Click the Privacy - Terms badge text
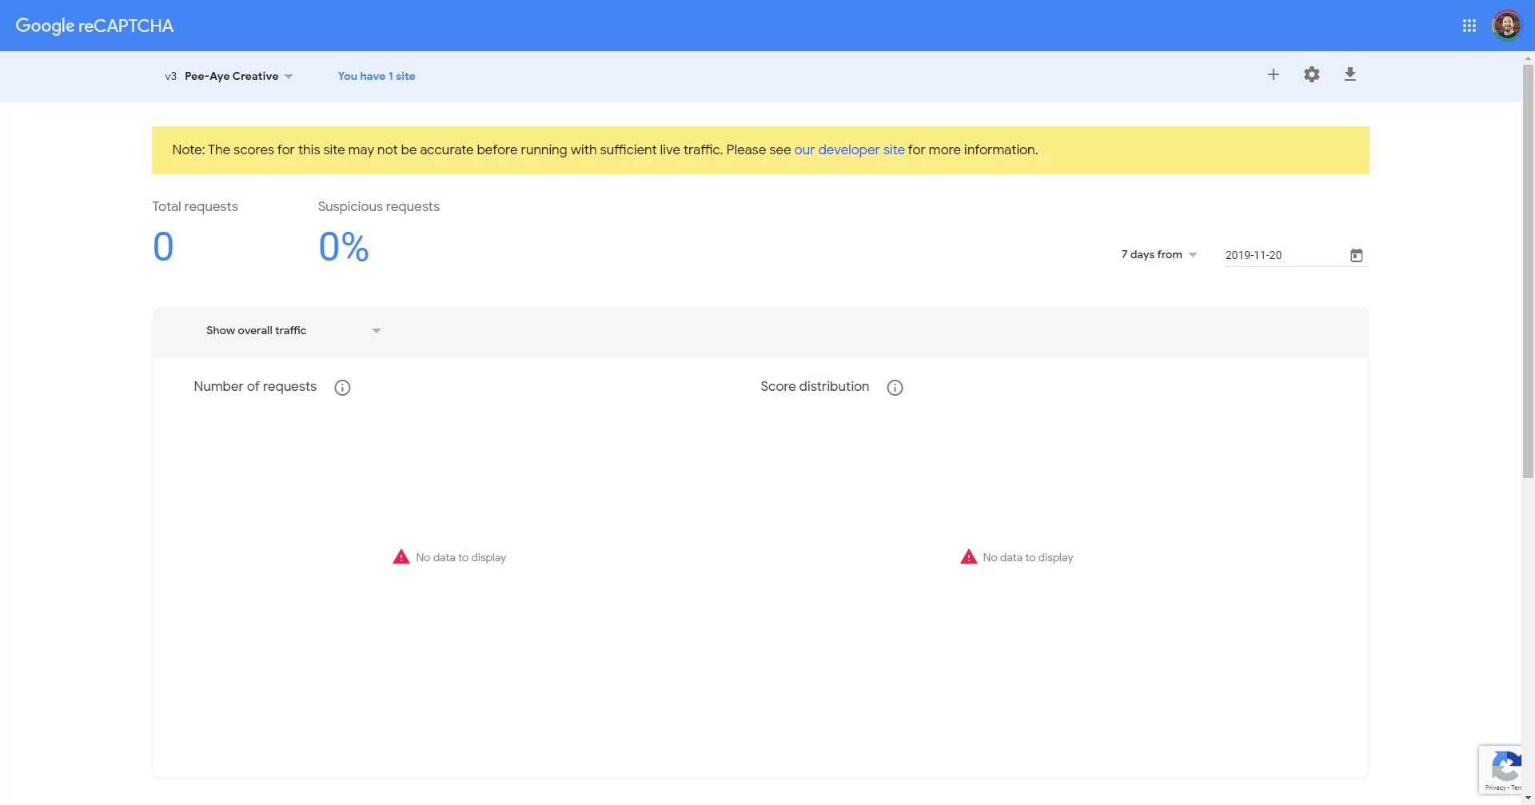 pos(1503,787)
